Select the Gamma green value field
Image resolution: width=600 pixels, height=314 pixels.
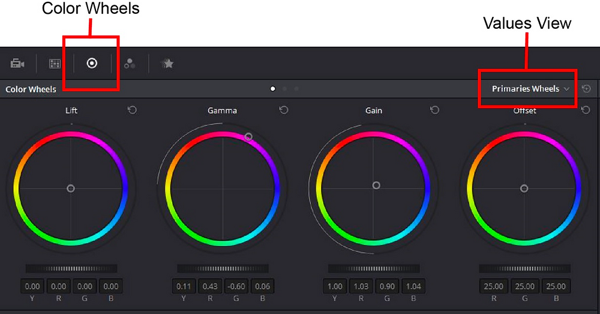(x=236, y=286)
